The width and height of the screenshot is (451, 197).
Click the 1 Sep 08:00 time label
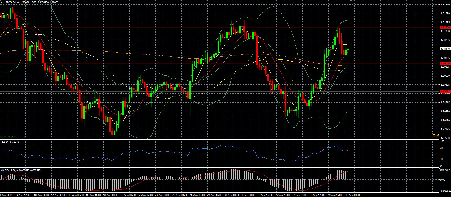[x=248, y=195]
